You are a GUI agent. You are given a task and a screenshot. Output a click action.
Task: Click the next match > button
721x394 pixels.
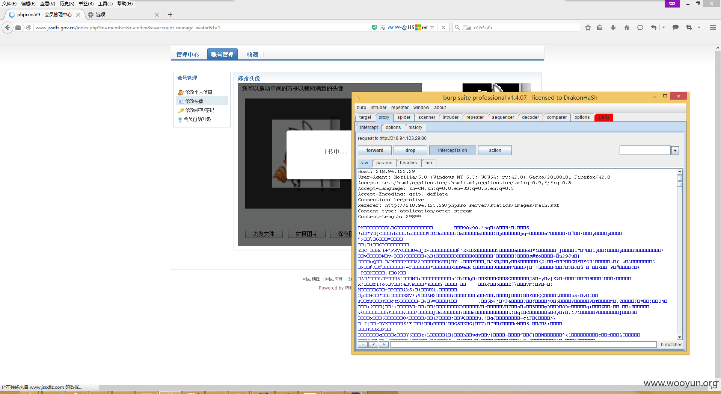384,344
